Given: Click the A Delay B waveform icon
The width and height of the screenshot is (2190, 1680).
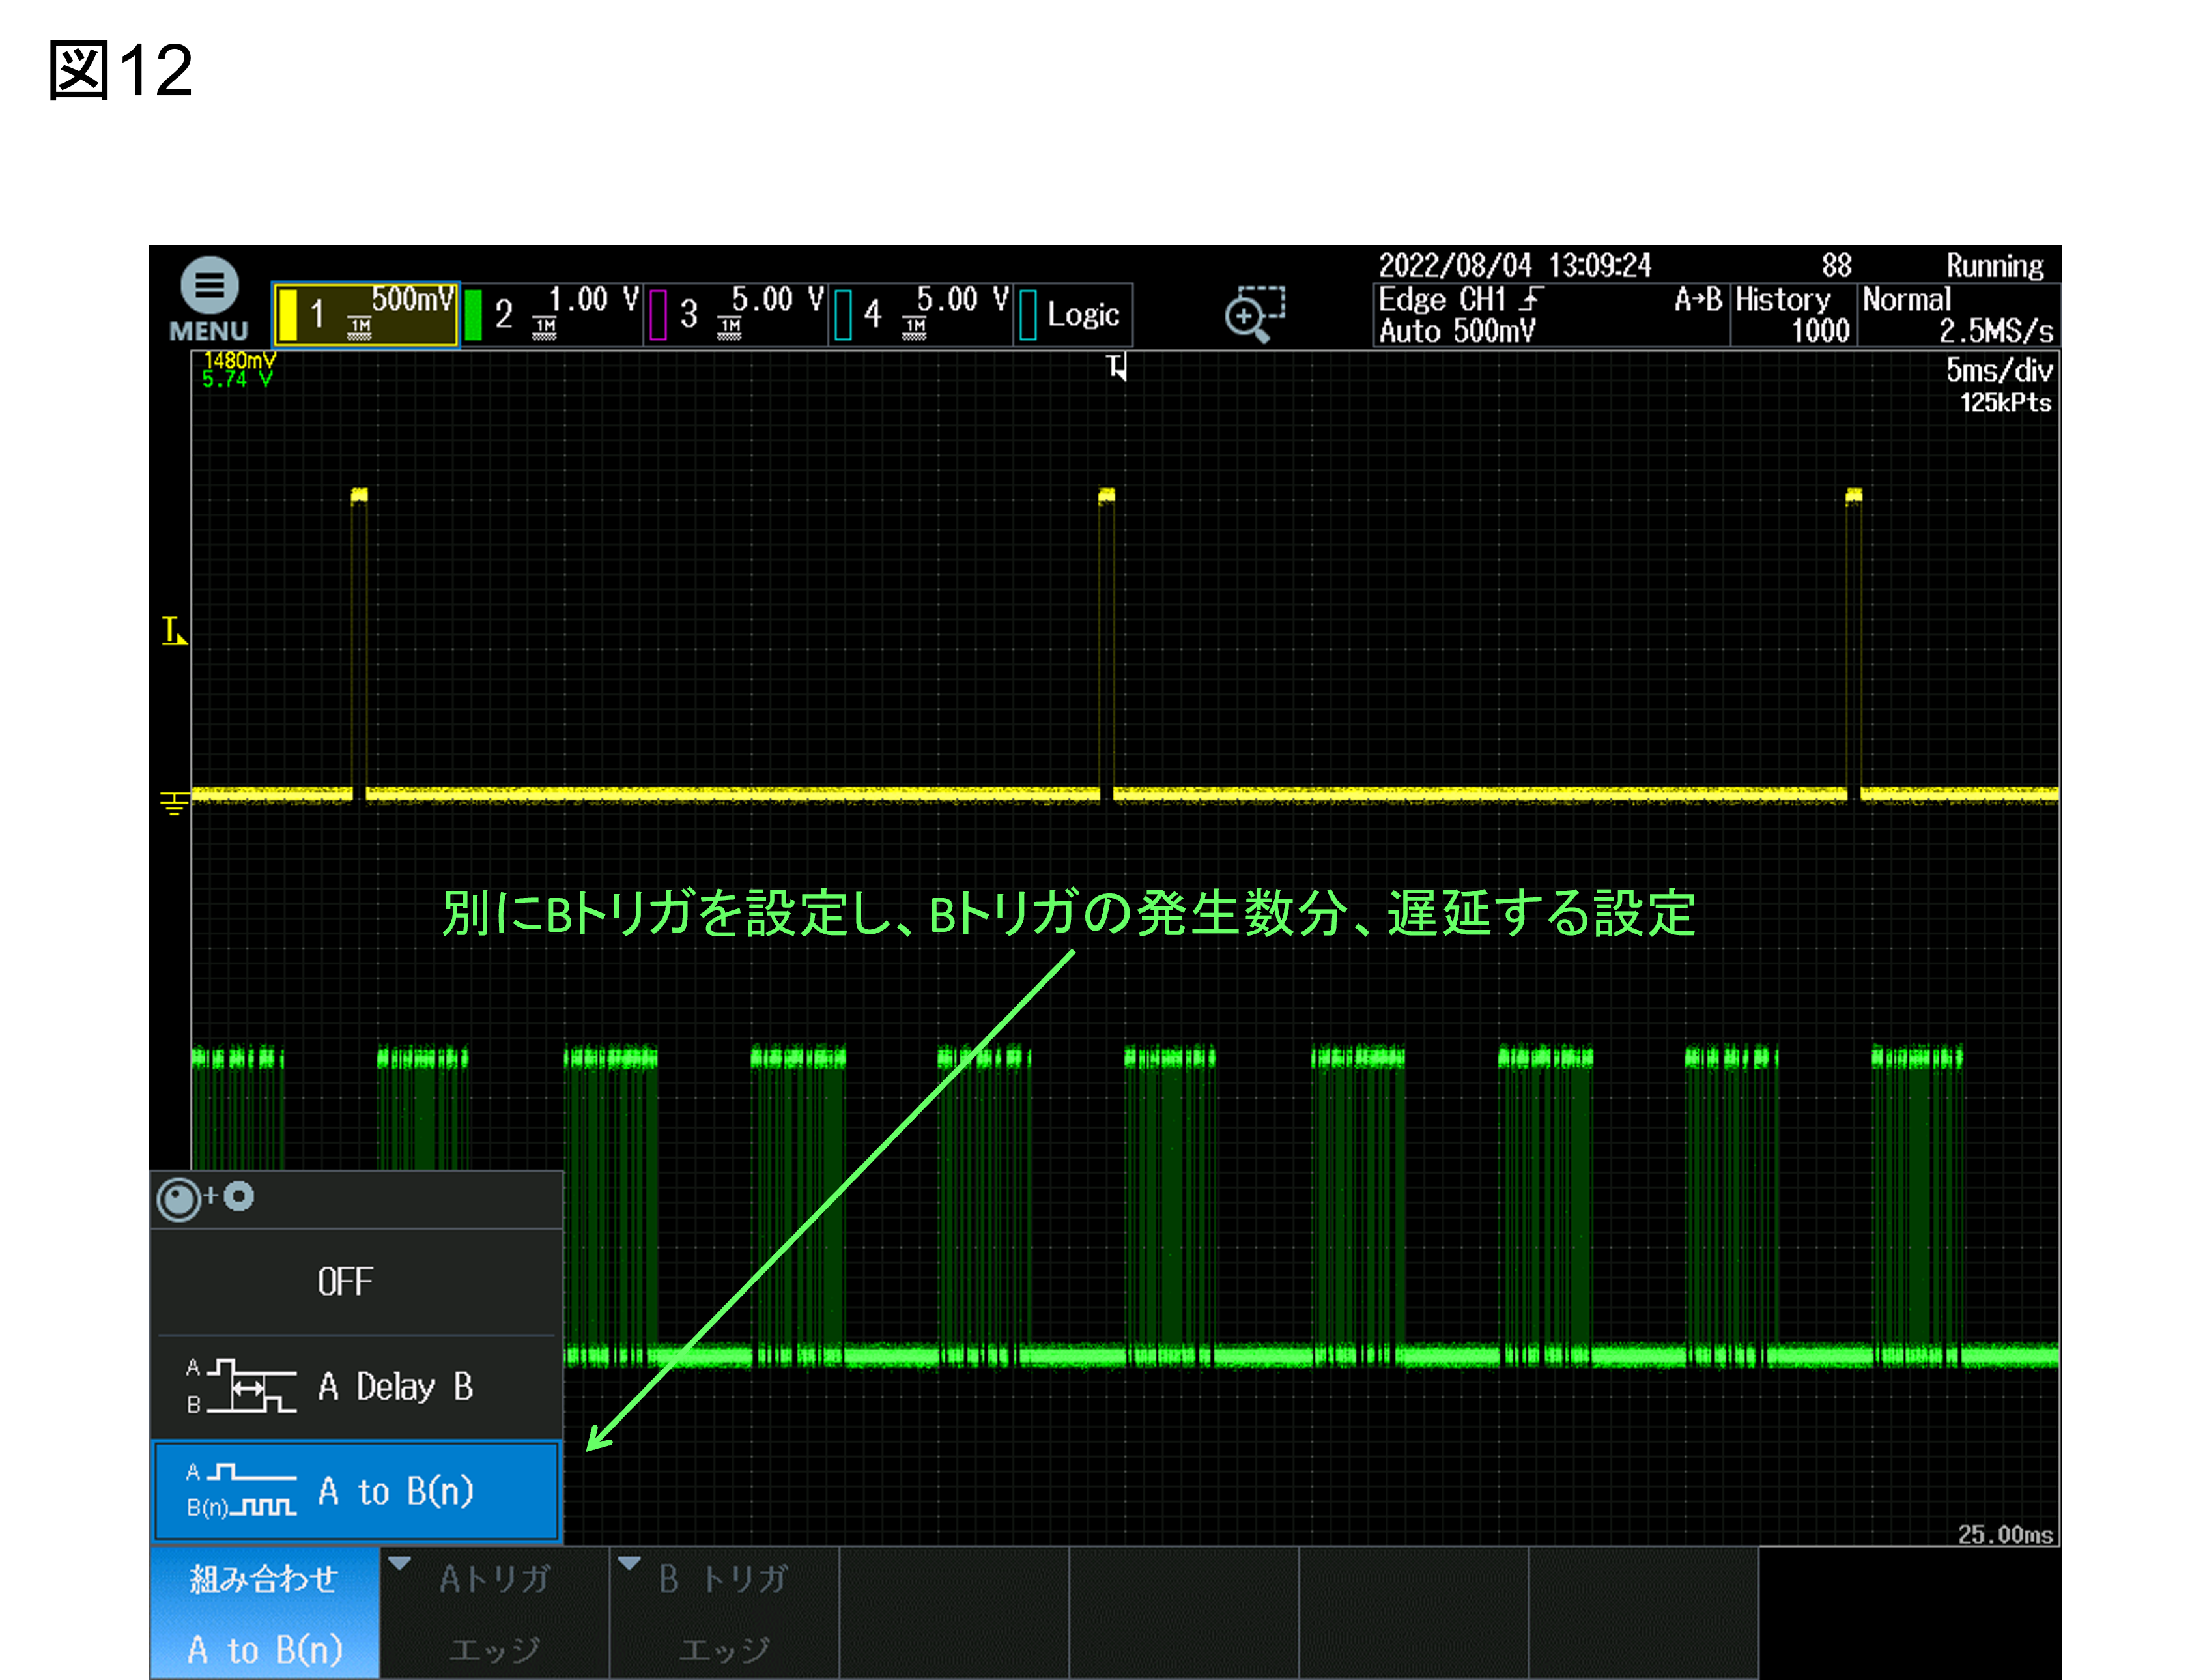Looking at the screenshot, I should (x=242, y=1386).
